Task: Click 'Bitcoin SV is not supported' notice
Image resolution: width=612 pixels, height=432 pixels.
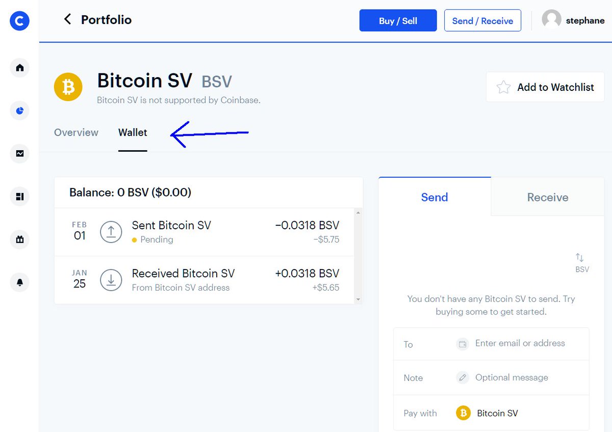Action: point(178,100)
